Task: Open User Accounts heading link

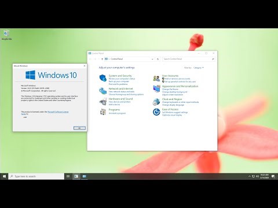Action: click(x=170, y=76)
